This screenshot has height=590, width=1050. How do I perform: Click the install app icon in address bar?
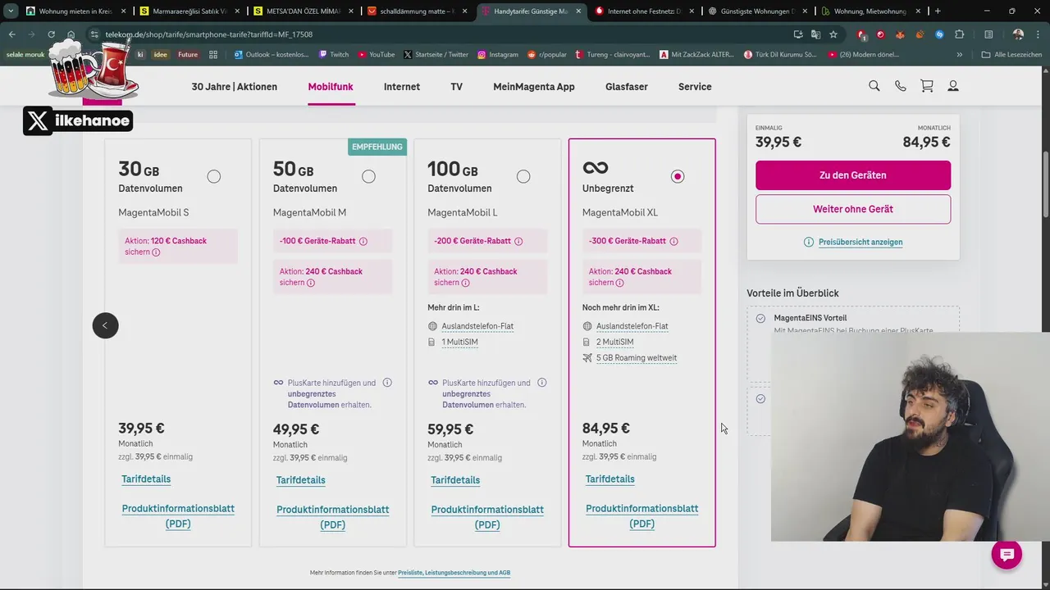coord(797,34)
